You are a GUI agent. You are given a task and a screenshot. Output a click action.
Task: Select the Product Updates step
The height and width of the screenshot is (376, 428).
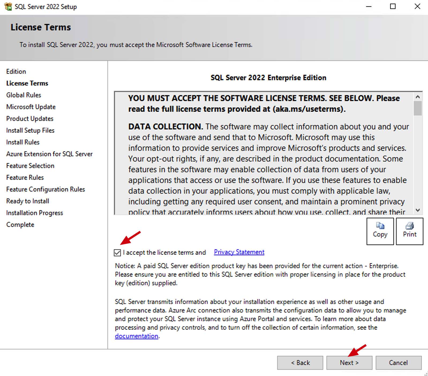click(30, 119)
